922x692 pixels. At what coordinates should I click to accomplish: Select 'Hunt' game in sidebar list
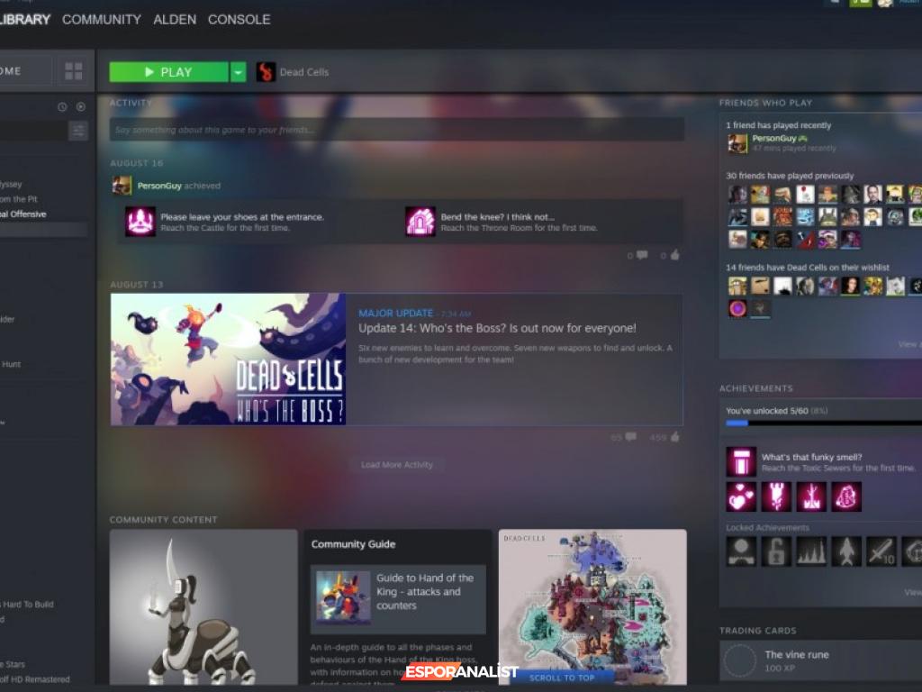pyautogui.click(x=11, y=364)
